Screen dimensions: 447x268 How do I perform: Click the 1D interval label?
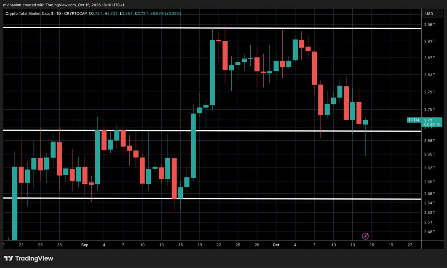click(x=59, y=14)
